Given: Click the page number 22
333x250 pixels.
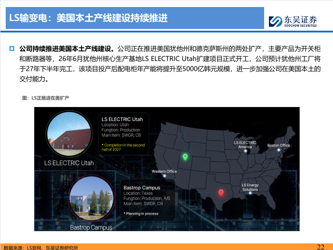Looking at the screenshot, I should 321,247.
